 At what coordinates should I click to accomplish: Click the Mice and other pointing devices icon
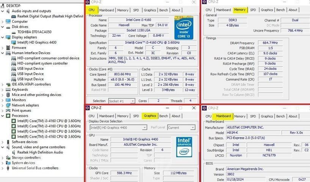pyautogui.click(x=8, y=95)
